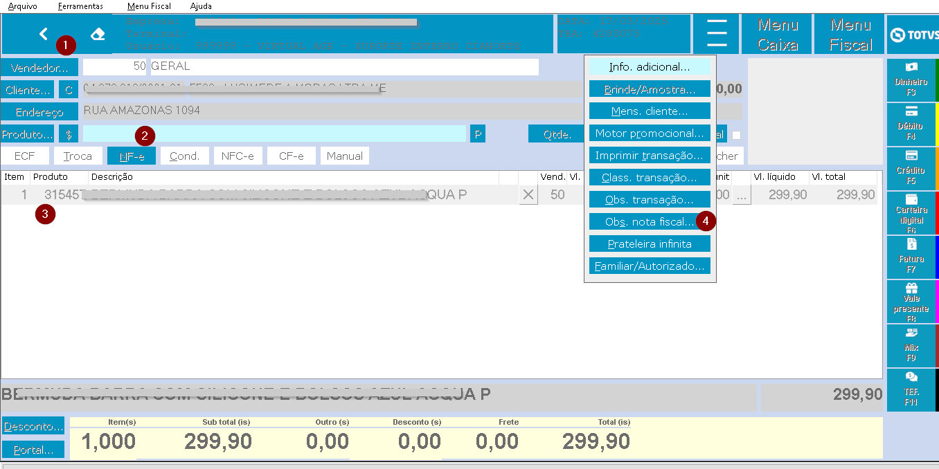Click the TOTVS logo

pyautogui.click(x=913, y=35)
